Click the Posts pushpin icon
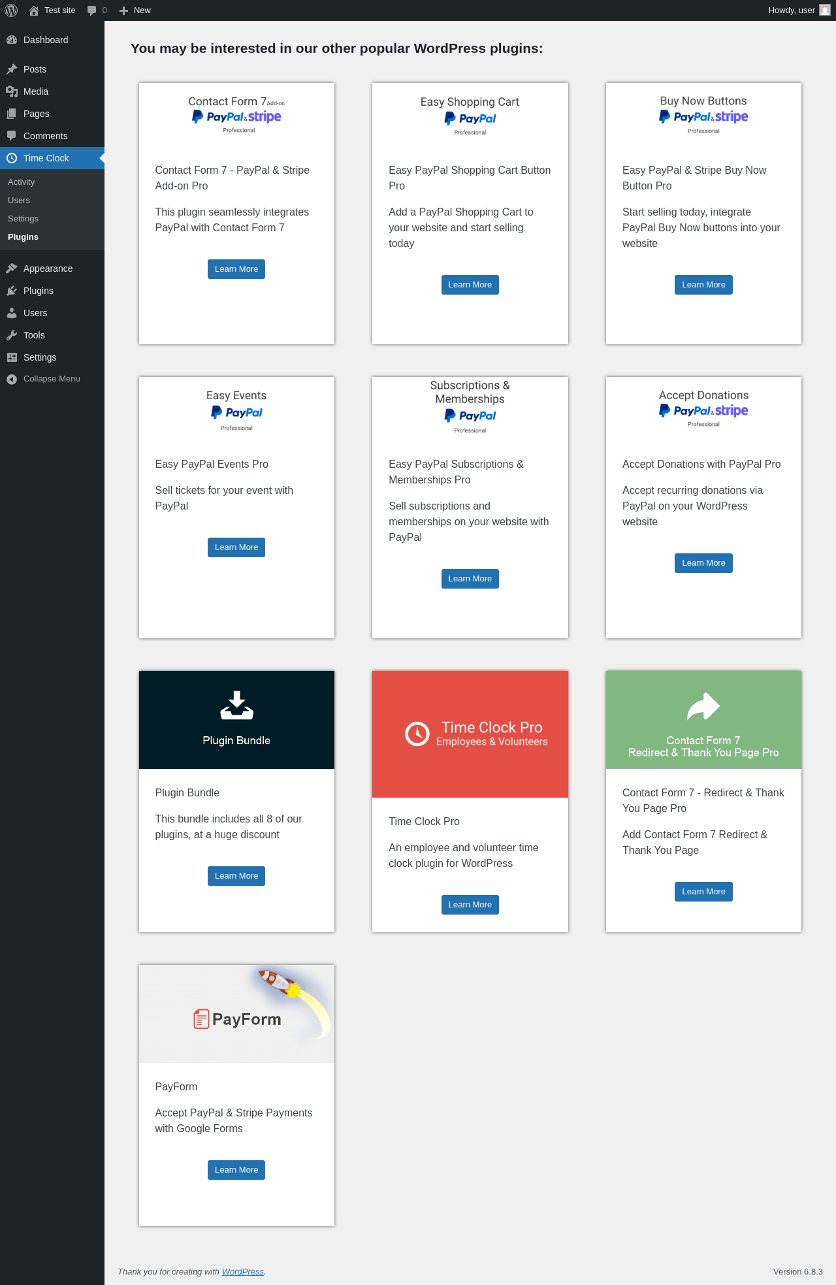Viewport: 836px width, 1285px height. [12, 69]
